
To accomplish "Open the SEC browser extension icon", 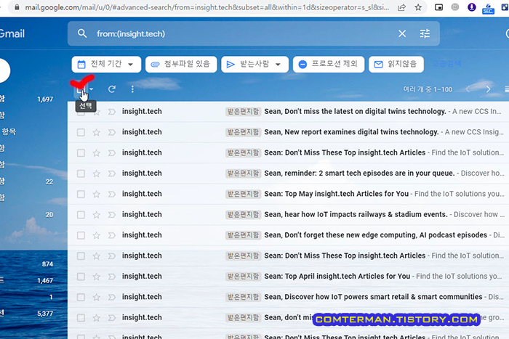I will coord(488,8).
